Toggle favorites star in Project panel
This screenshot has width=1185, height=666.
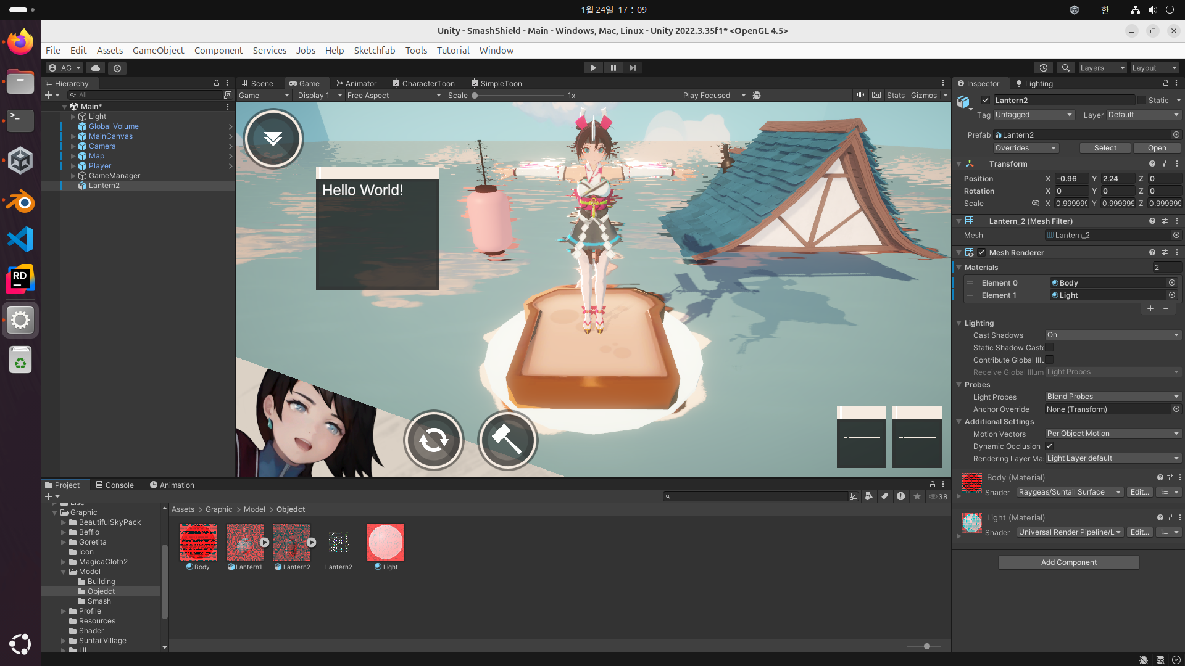pos(917,496)
